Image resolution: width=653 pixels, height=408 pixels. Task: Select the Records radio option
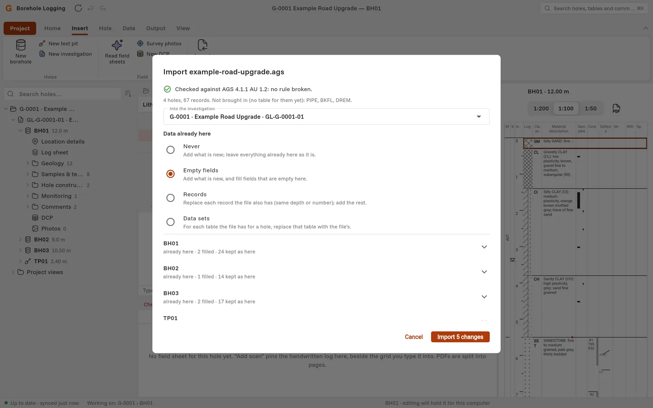171,198
